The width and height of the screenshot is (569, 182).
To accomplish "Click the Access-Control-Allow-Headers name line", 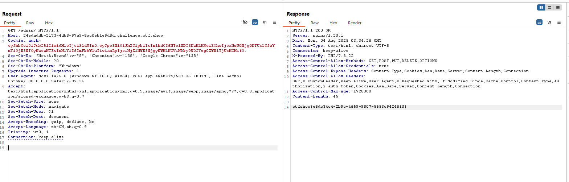I will 329,76.
